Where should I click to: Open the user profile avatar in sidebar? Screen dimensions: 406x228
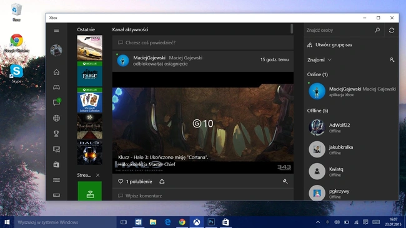(56, 50)
